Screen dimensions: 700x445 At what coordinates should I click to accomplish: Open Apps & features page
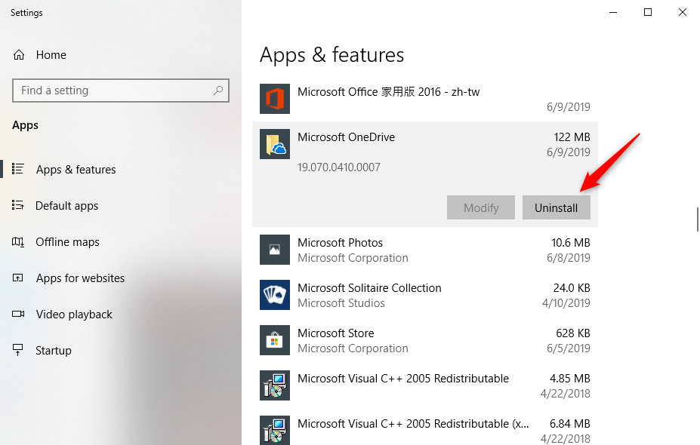76,170
